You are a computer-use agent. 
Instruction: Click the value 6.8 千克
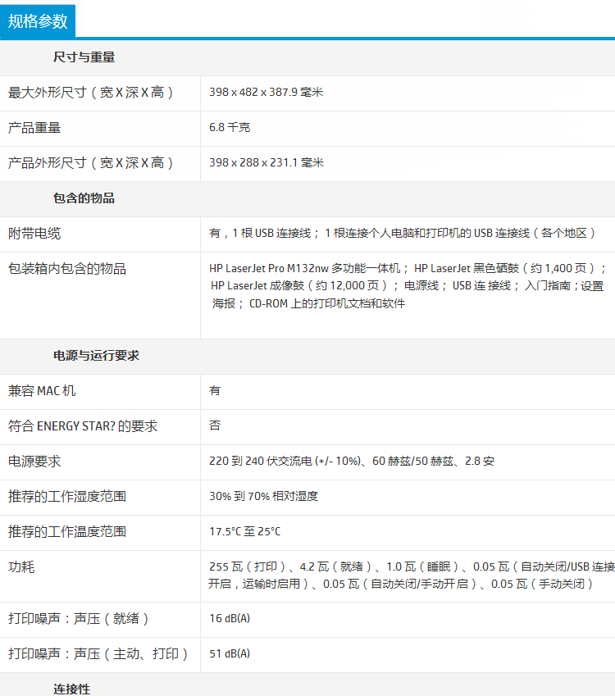point(230,127)
